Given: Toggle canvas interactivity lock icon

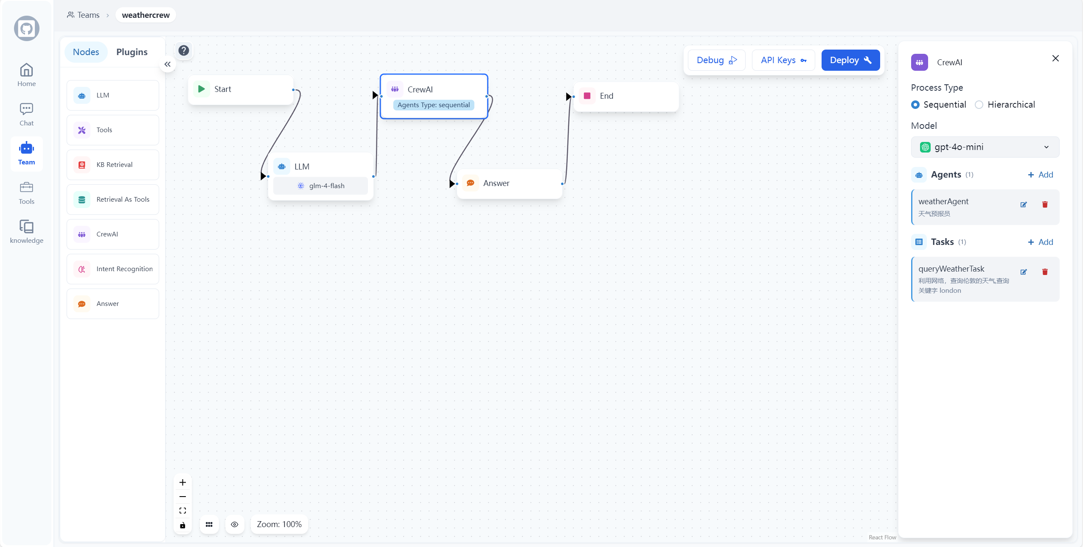Looking at the screenshot, I should pos(182,525).
